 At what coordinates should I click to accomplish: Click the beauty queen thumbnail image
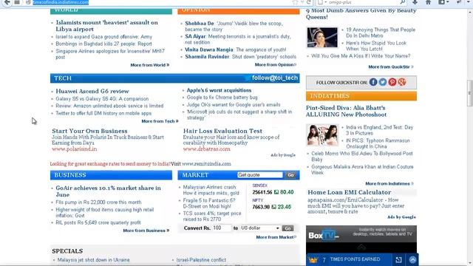tap(322, 38)
